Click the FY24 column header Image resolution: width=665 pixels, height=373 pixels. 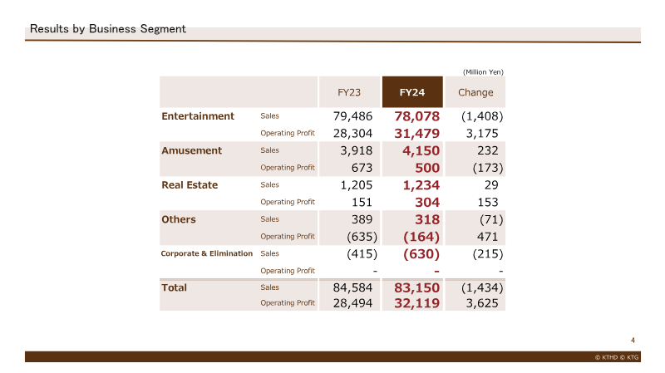click(x=412, y=92)
